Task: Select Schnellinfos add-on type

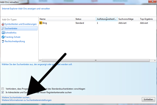Action: click(x=11, y=33)
